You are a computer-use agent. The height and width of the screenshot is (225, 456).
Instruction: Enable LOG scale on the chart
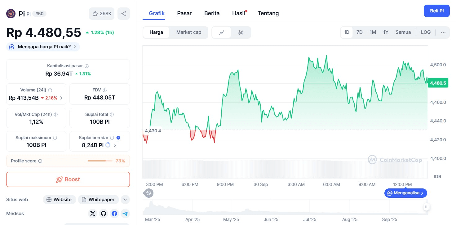click(x=425, y=32)
